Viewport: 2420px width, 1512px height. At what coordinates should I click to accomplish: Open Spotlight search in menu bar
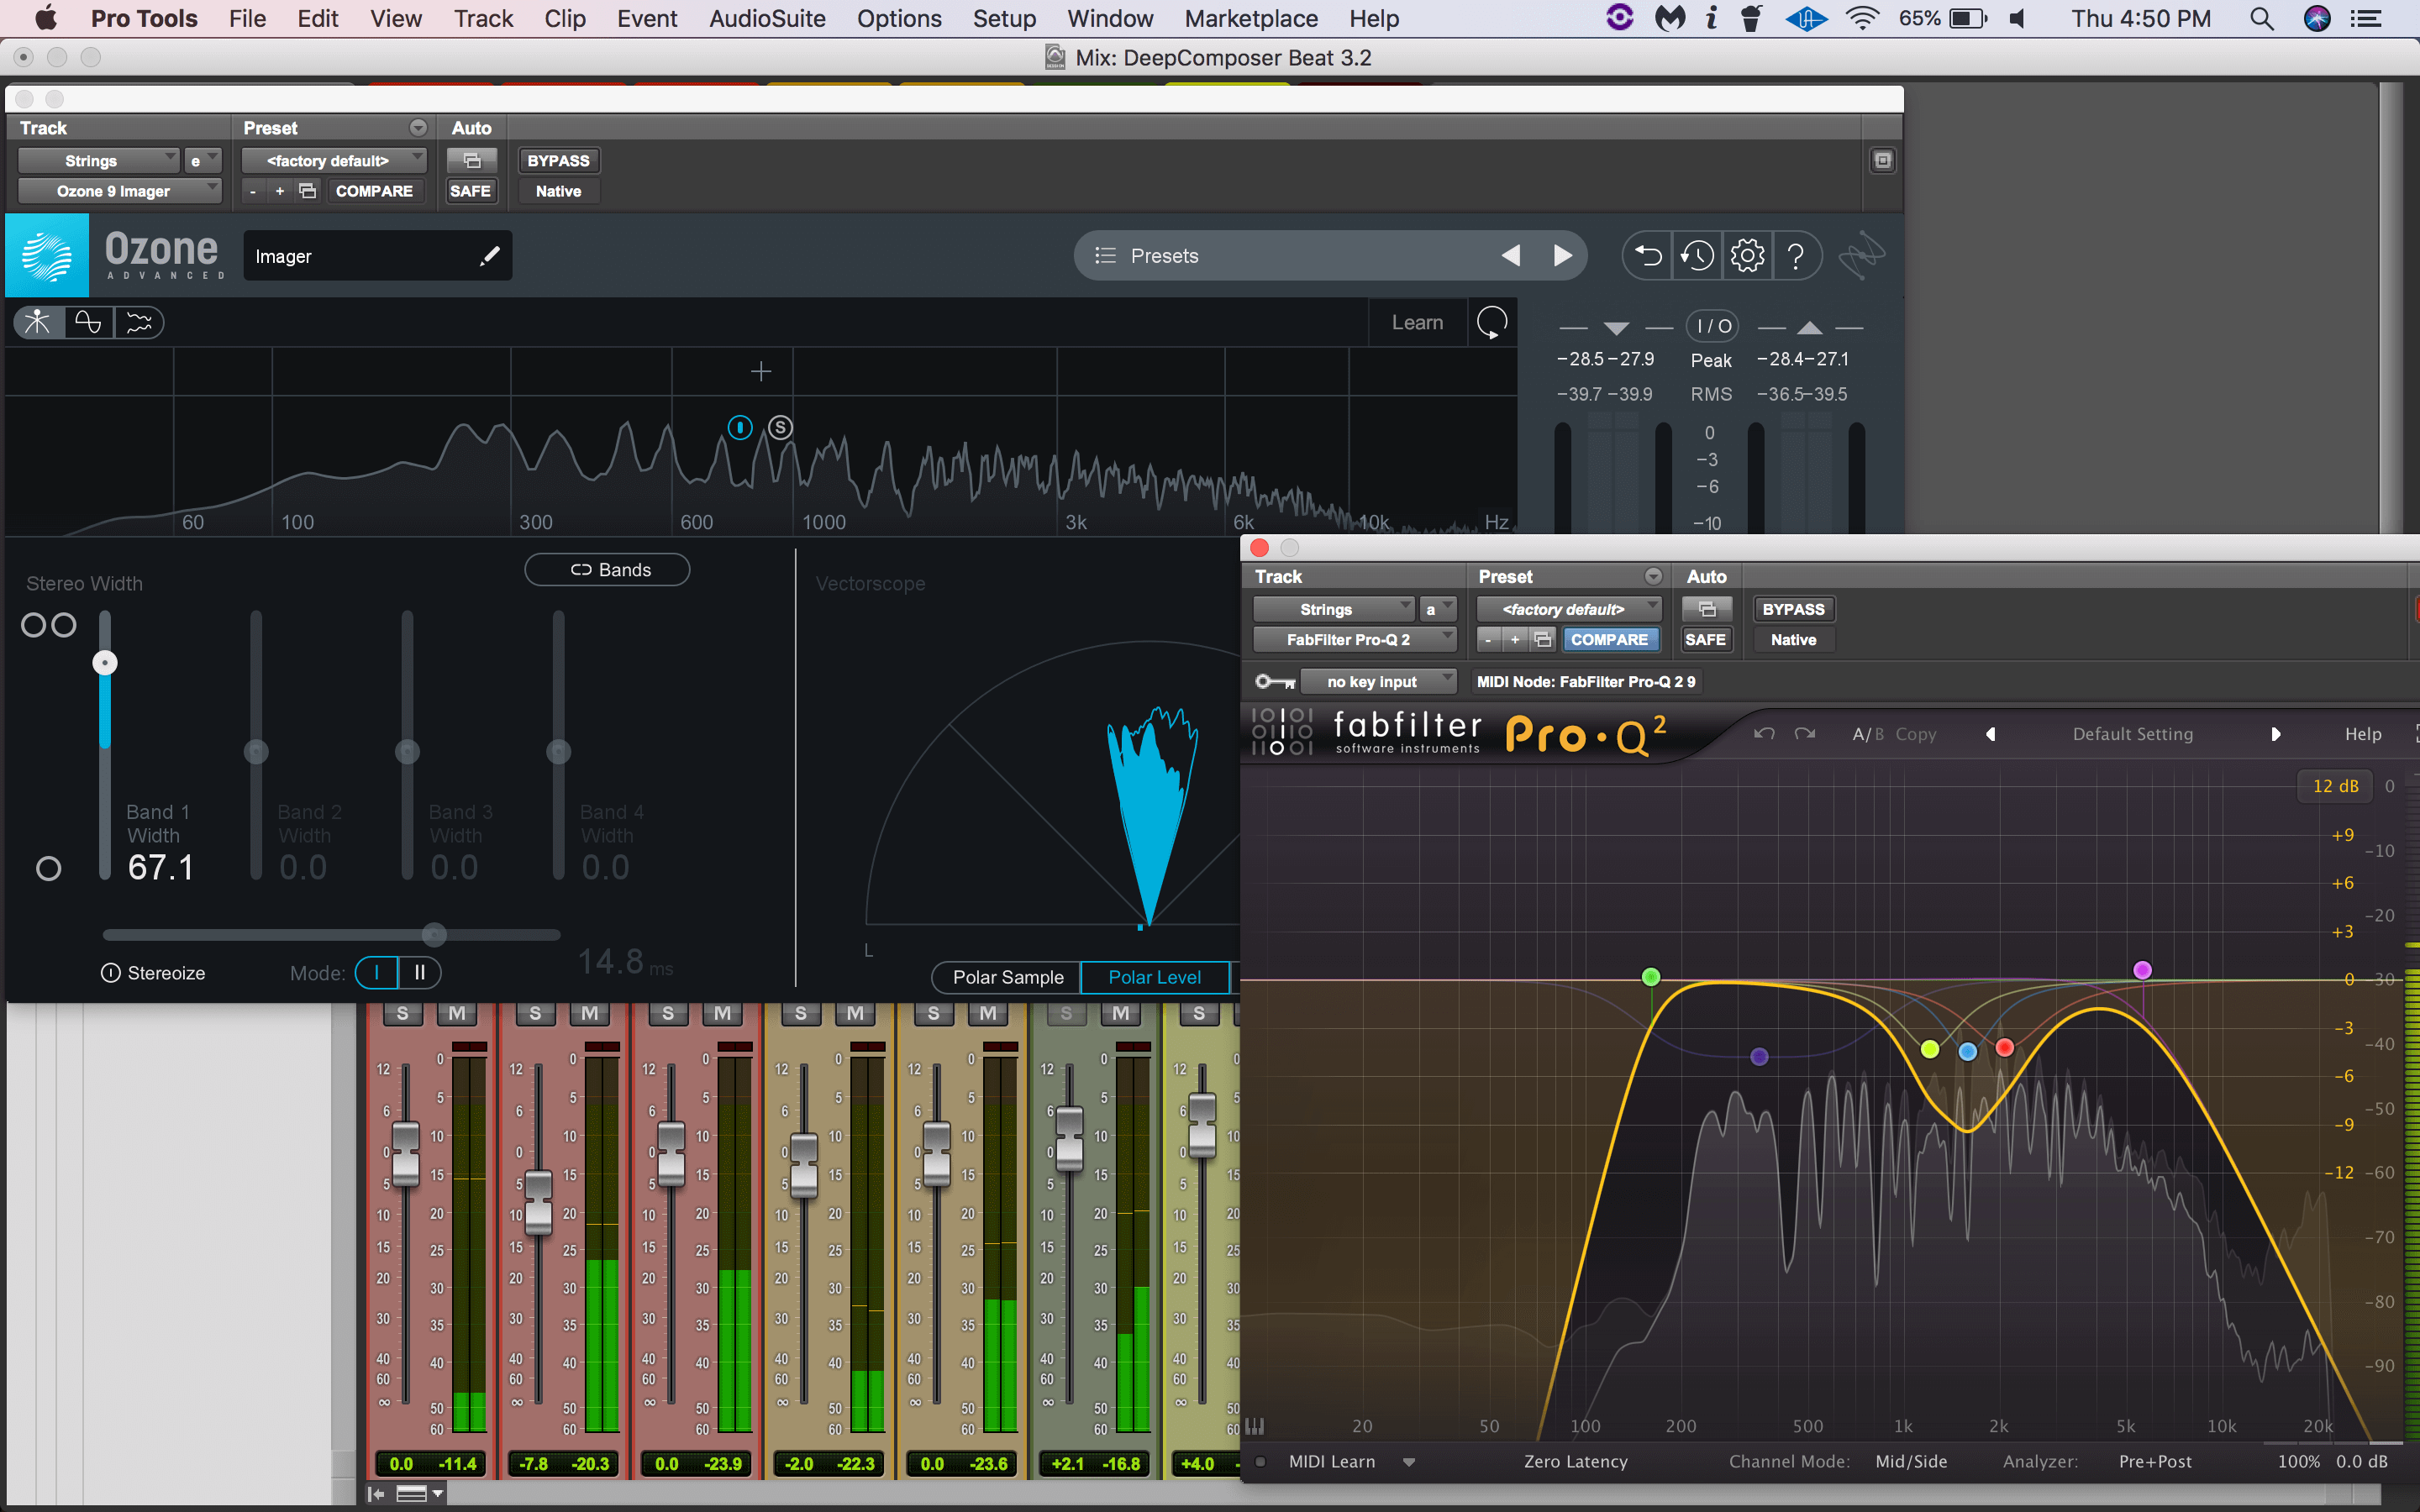click(x=2262, y=18)
